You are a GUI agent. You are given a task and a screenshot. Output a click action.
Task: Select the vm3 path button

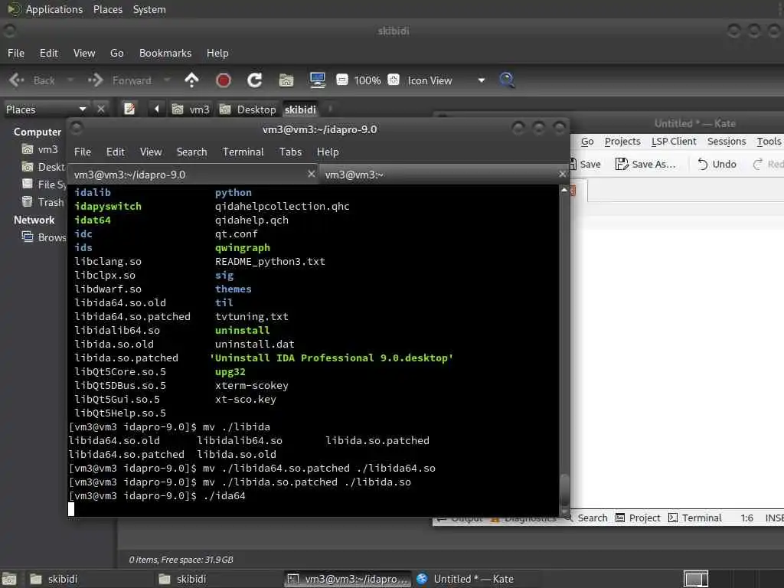(x=191, y=109)
